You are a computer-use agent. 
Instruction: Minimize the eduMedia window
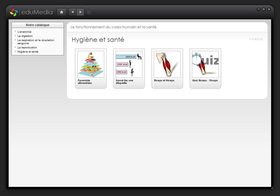click(x=259, y=9)
